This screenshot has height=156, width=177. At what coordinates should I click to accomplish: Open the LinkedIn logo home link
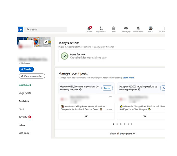pos(20,29)
